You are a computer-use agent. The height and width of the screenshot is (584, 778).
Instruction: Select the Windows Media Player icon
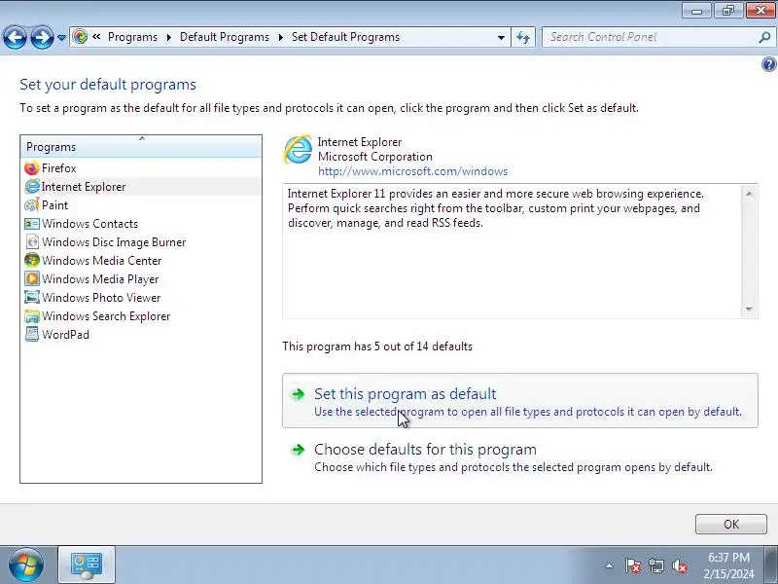click(32, 278)
